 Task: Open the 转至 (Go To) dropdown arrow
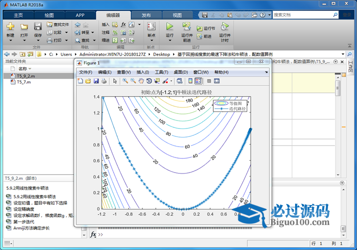(93, 32)
